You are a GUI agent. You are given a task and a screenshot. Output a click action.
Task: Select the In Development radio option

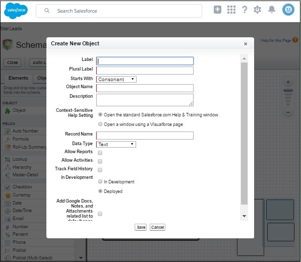[100, 181]
